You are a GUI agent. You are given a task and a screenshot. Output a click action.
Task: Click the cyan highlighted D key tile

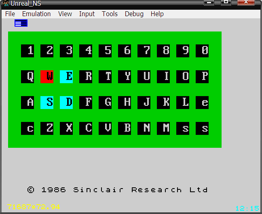pyautogui.click(x=66, y=103)
